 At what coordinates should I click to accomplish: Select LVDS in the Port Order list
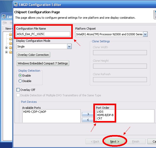[x=100, y=112]
